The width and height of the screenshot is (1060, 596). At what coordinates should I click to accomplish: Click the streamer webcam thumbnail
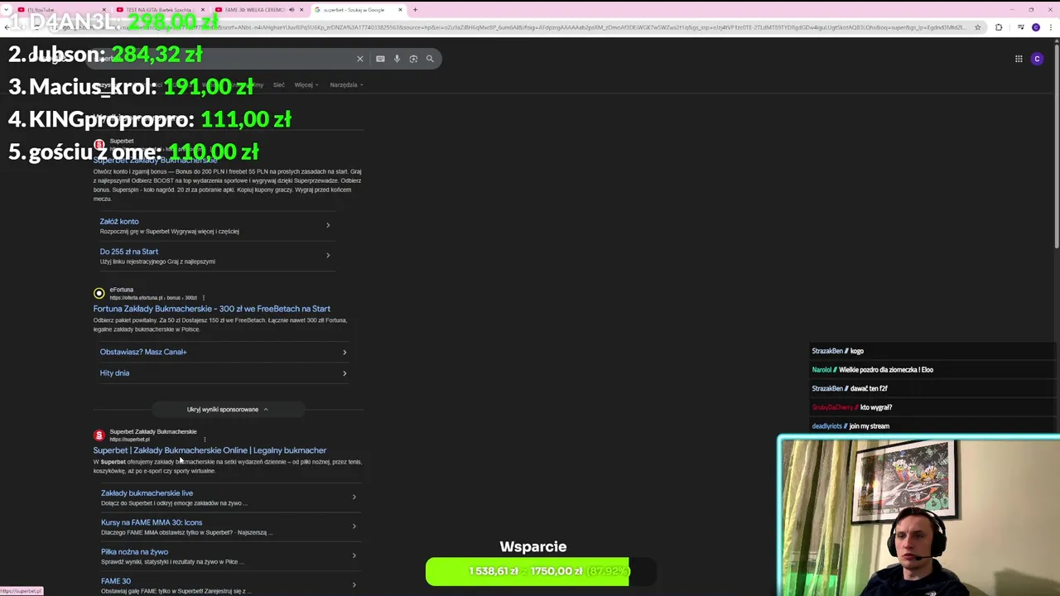918,517
